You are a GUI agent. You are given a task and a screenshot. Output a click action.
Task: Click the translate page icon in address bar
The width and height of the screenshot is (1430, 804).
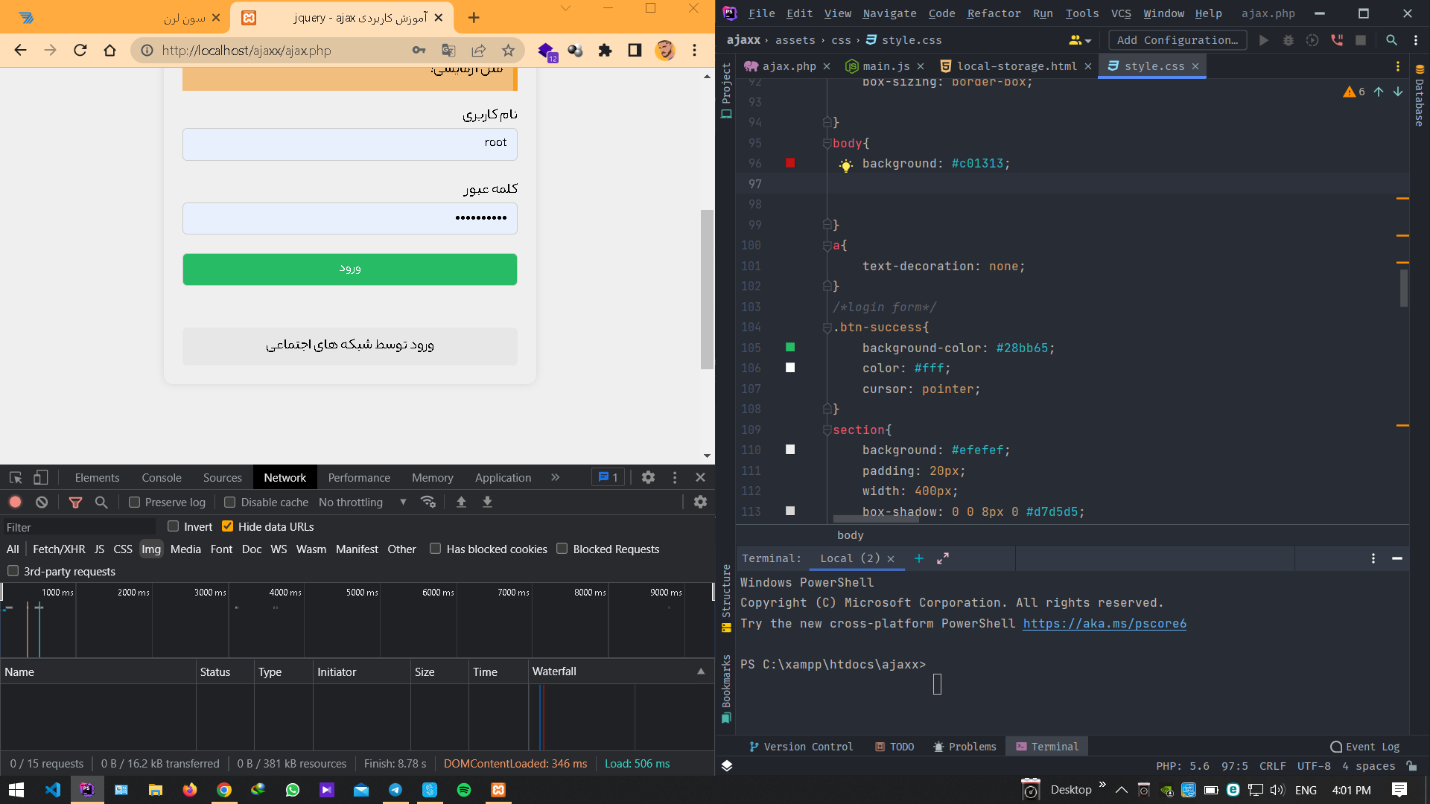point(448,51)
